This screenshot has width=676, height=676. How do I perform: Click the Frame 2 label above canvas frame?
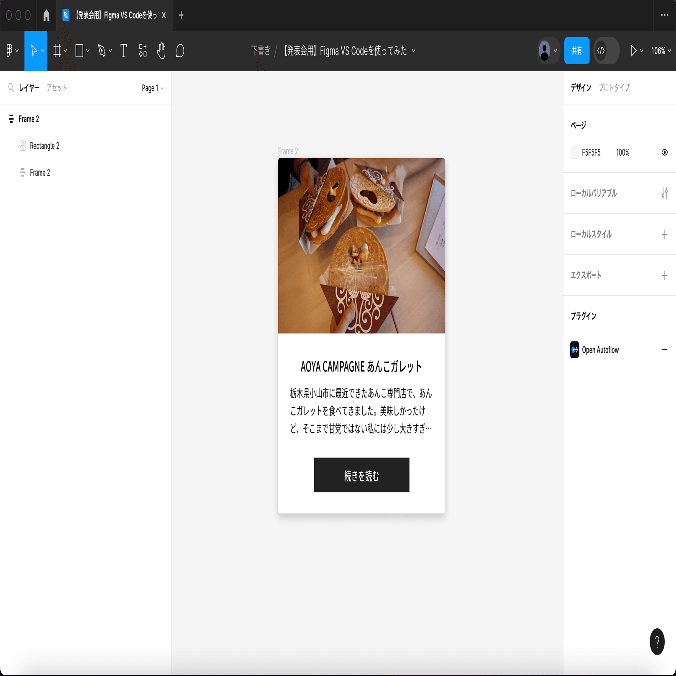(288, 151)
